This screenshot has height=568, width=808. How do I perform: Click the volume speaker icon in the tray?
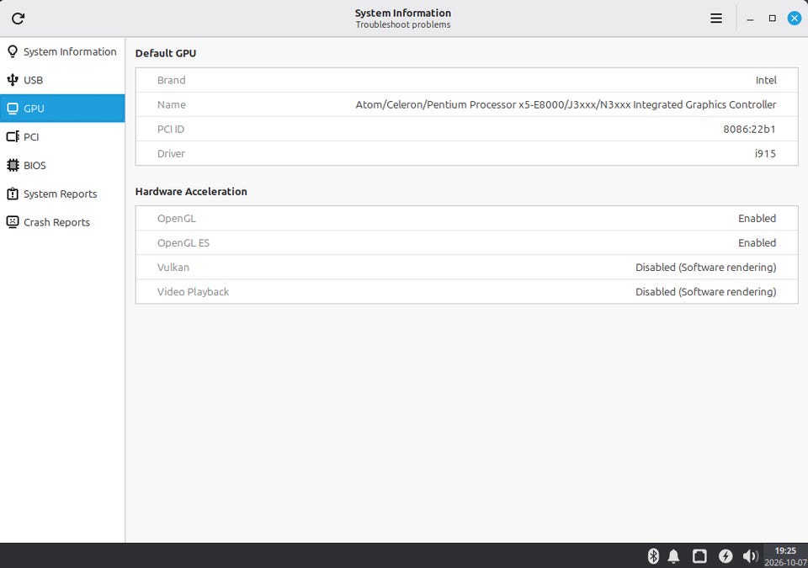(750, 555)
